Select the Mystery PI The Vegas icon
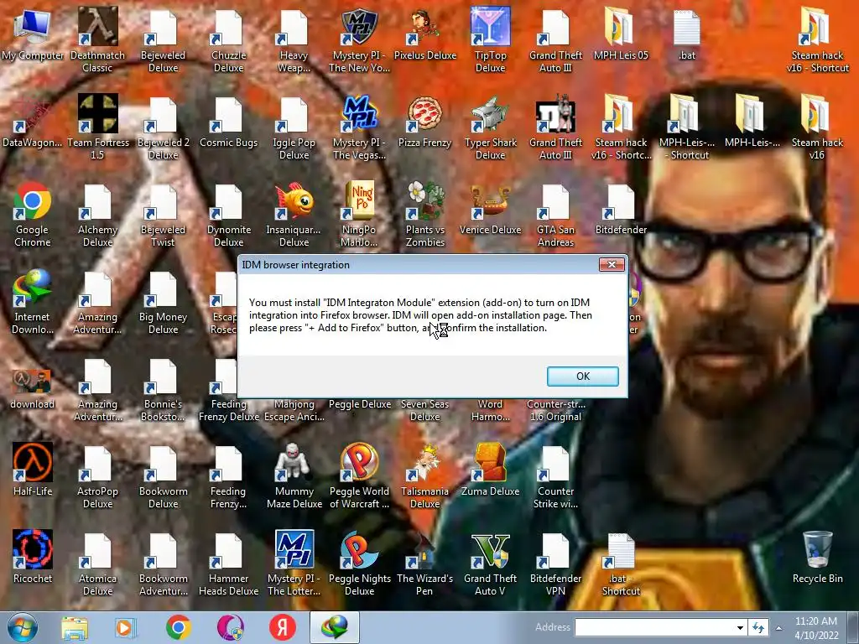The image size is (859, 644). pyautogui.click(x=359, y=127)
